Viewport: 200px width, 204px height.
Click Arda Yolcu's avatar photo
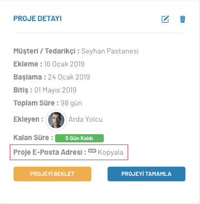(56, 120)
